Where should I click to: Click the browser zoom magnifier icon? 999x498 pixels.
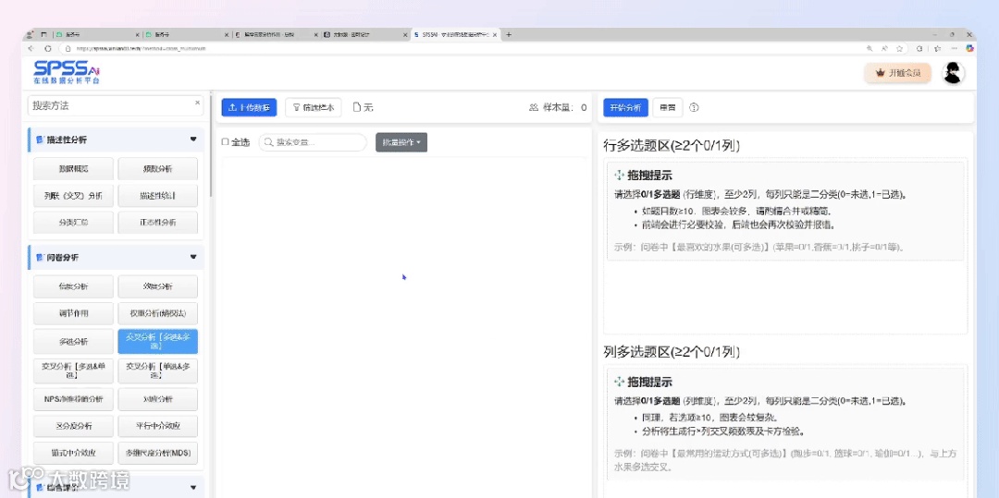[x=869, y=48]
